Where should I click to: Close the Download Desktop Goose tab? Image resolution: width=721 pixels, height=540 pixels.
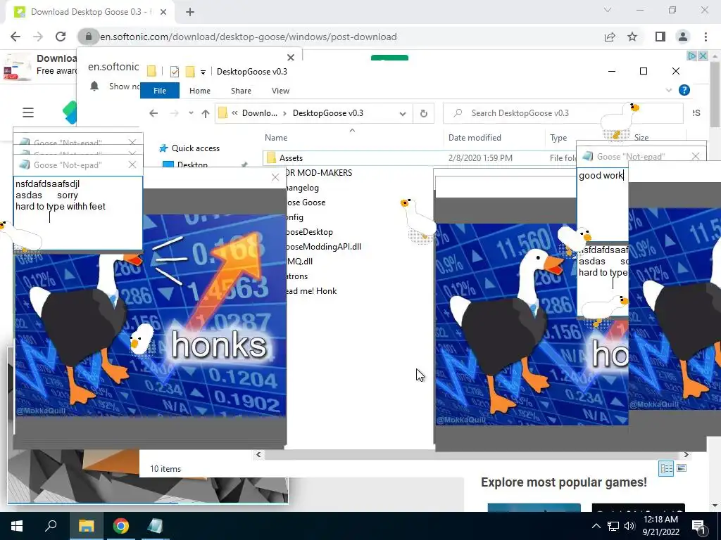click(163, 12)
